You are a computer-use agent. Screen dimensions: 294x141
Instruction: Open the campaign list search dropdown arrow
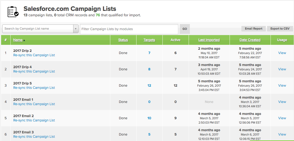point(76,29)
